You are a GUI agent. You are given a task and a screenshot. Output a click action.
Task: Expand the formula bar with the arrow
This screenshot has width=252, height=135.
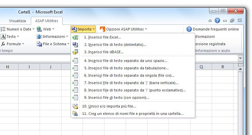[x=241, y=58]
